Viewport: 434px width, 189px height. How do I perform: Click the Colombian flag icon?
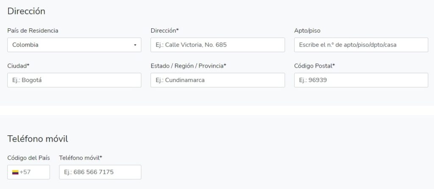(15, 173)
